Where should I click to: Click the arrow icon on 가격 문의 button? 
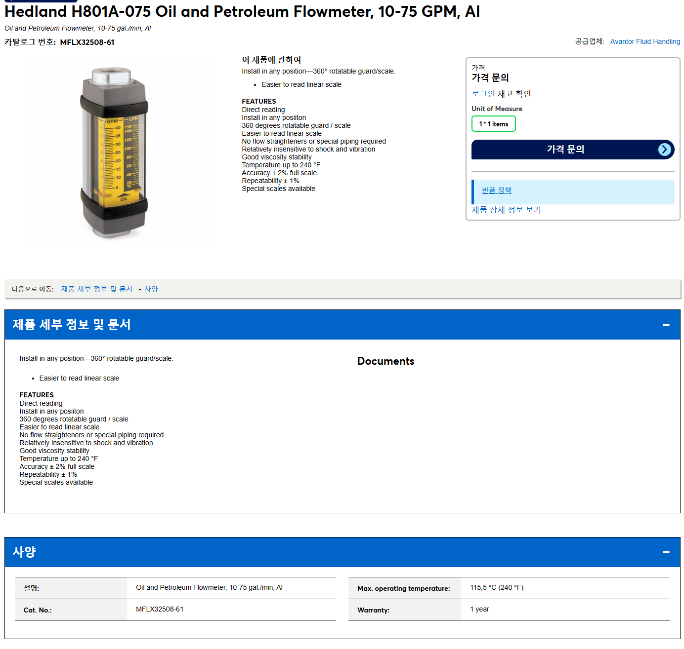665,150
